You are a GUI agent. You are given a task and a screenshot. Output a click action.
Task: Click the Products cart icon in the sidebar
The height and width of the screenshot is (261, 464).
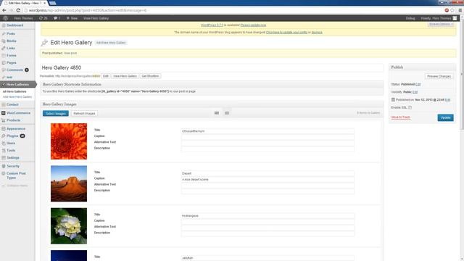click(4, 120)
